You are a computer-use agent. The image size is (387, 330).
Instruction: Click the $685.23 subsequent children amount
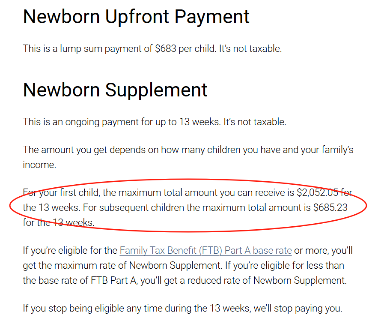pyautogui.click(x=330, y=208)
